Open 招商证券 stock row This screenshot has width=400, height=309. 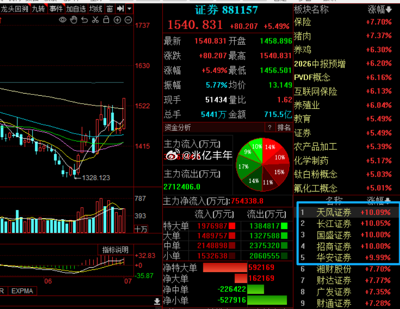click(x=346, y=246)
